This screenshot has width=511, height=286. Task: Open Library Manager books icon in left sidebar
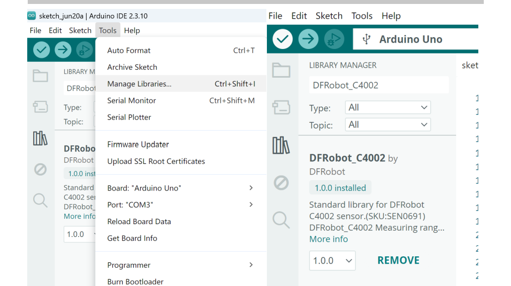(x=41, y=138)
